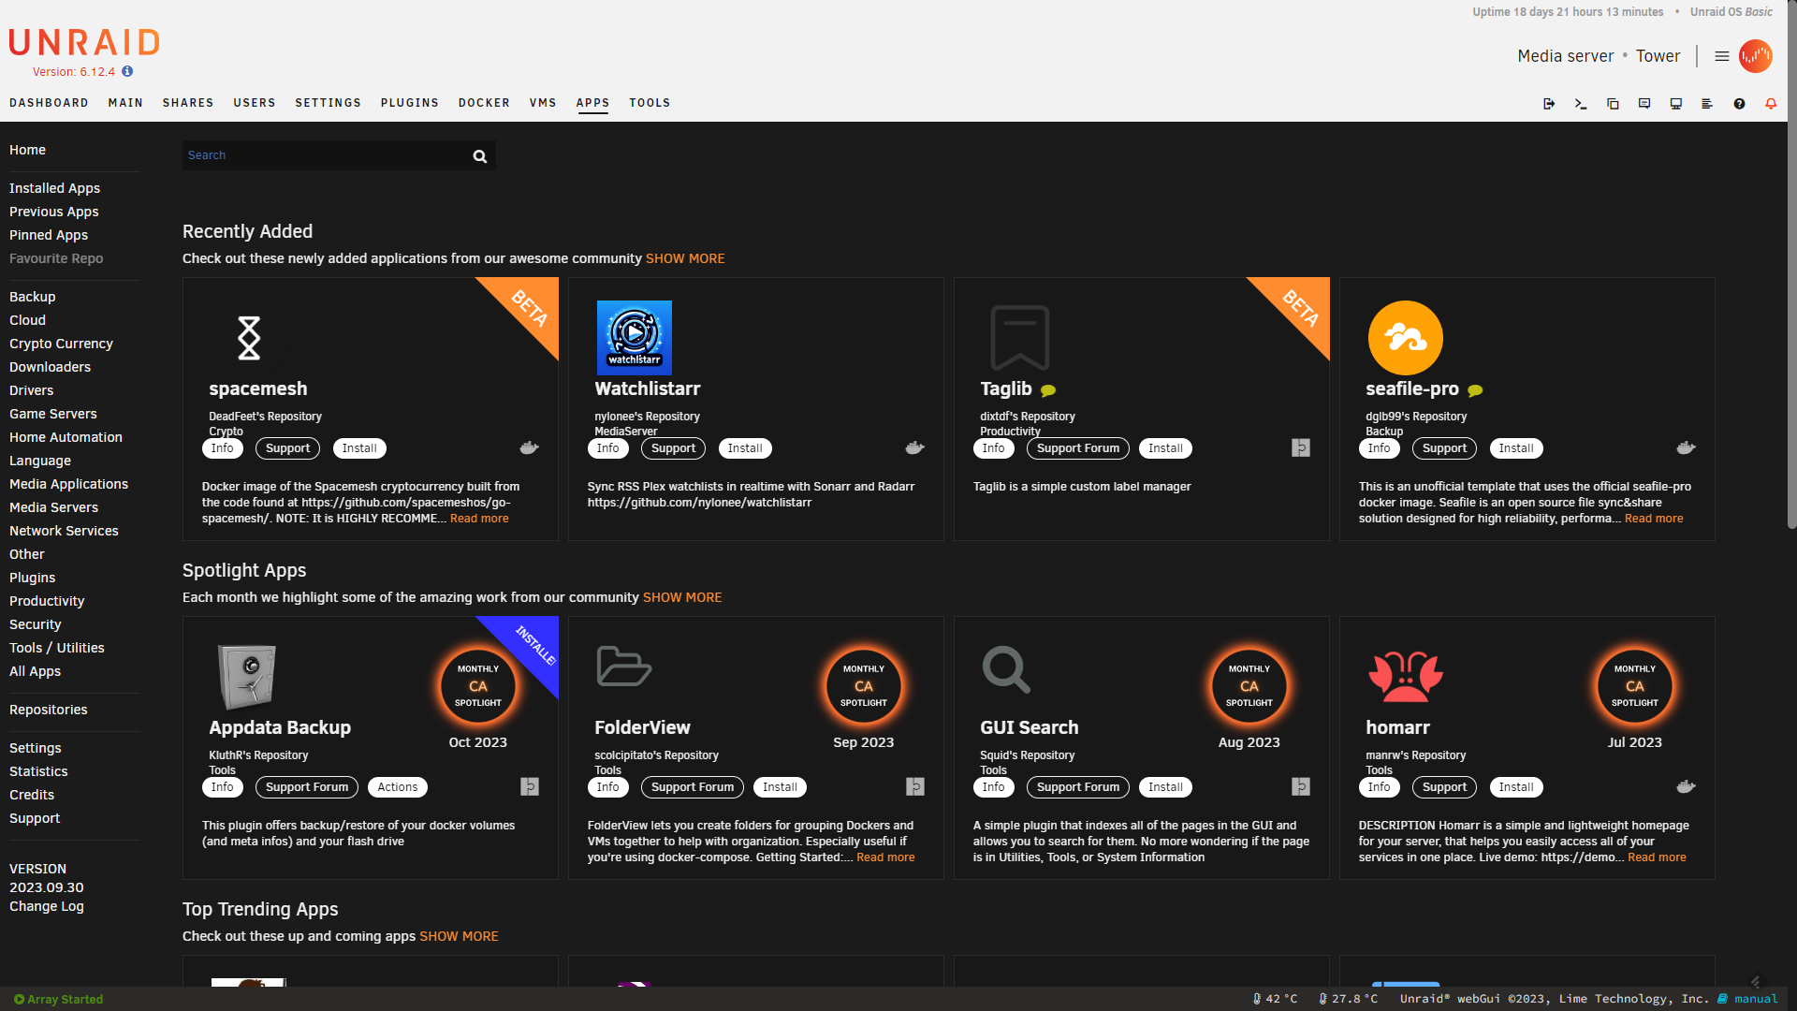This screenshot has width=1797, height=1011.
Task: Show more Spotlight Apps
Action: coord(681,596)
